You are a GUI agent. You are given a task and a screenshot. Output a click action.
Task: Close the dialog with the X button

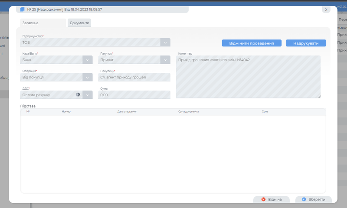click(x=326, y=10)
